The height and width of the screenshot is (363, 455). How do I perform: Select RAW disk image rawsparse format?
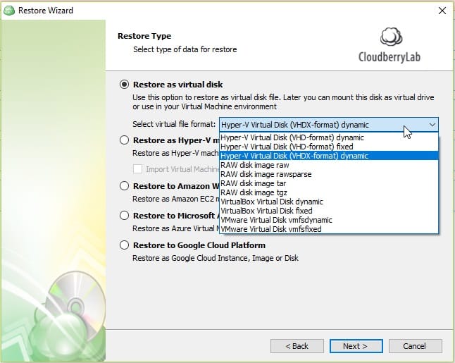pyautogui.click(x=329, y=174)
